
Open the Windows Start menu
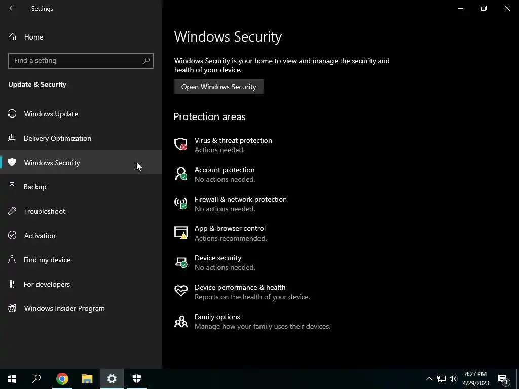click(x=12, y=379)
